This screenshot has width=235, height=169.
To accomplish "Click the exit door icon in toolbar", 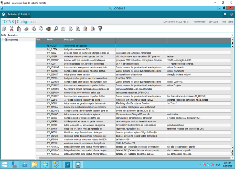I will [x=48, y=29].
